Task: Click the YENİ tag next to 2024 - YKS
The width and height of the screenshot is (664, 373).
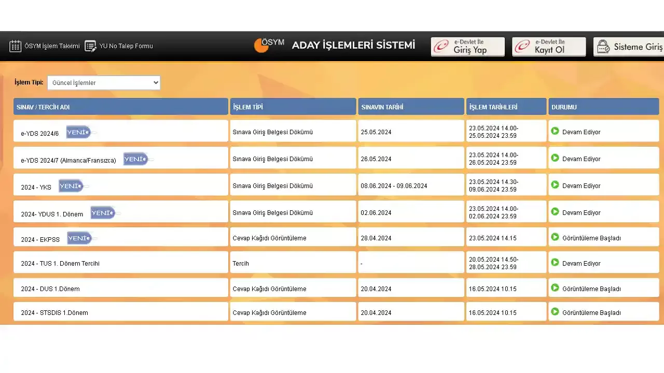Action: pyautogui.click(x=71, y=186)
